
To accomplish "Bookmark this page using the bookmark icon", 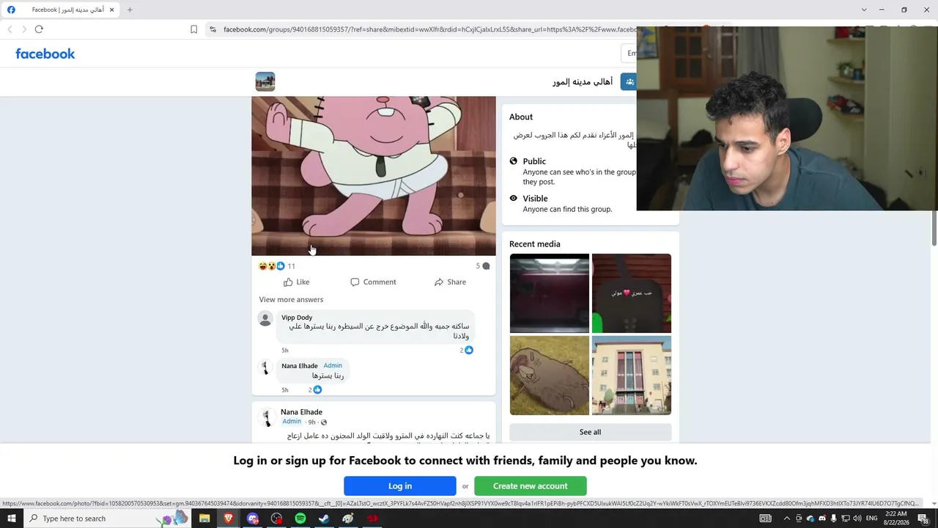I will pyautogui.click(x=193, y=29).
